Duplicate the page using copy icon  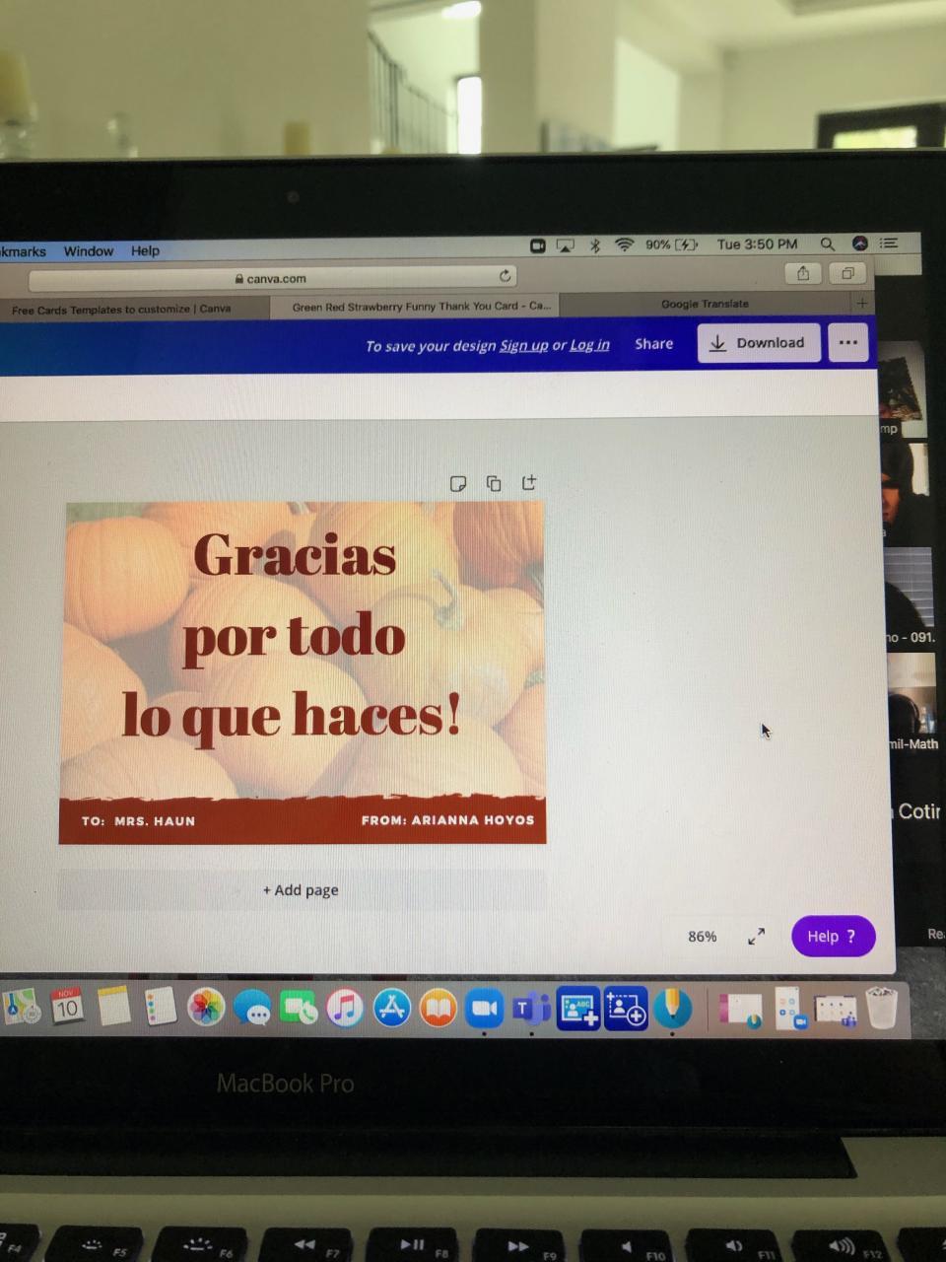click(494, 483)
